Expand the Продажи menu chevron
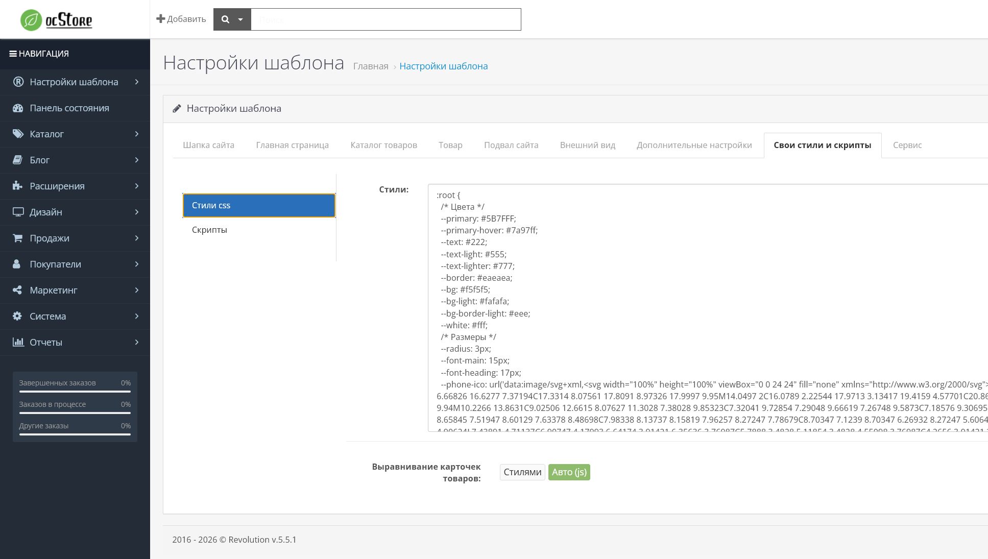988x559 pixels. click(x=137, y=238)
